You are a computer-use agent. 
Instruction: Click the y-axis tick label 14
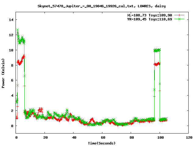click(11, 20)
